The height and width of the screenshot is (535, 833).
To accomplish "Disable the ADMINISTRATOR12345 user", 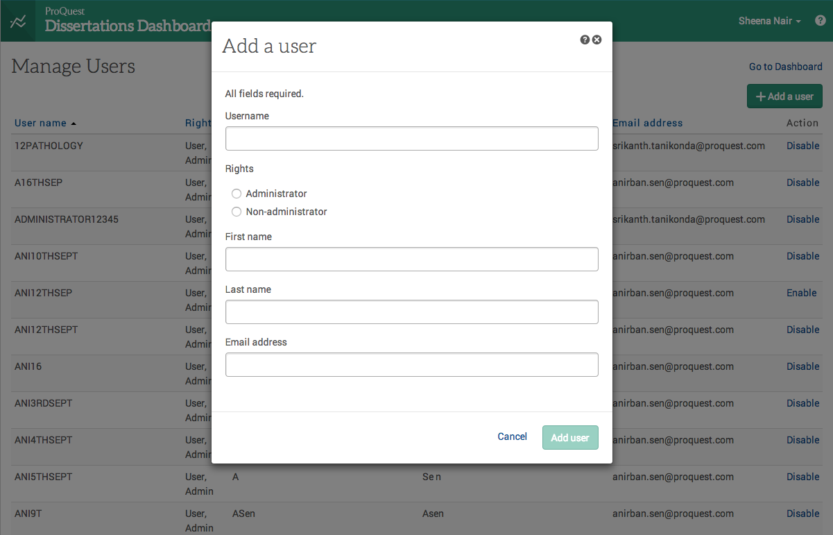I will point(802,219).
